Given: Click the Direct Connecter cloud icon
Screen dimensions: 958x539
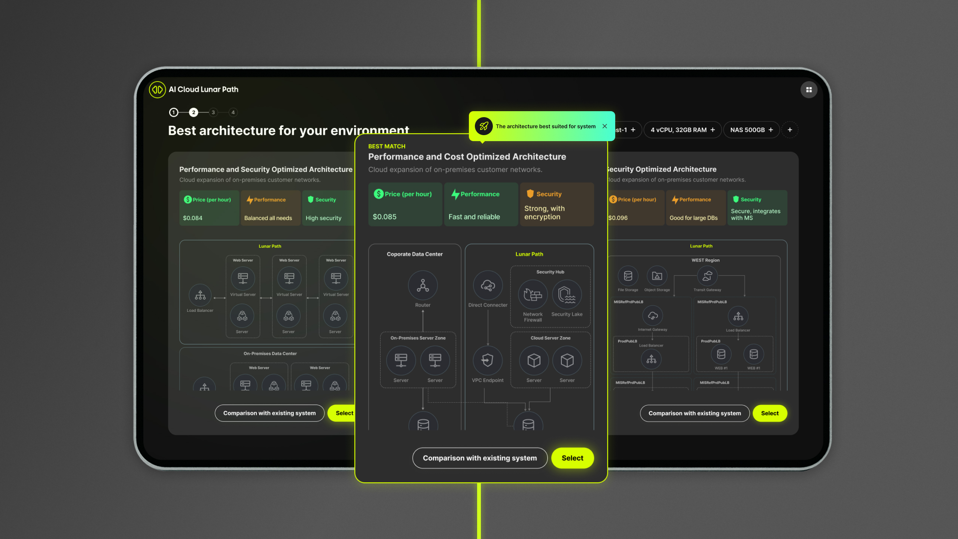Looking at the screenshot, I should (x=488, y=286).
